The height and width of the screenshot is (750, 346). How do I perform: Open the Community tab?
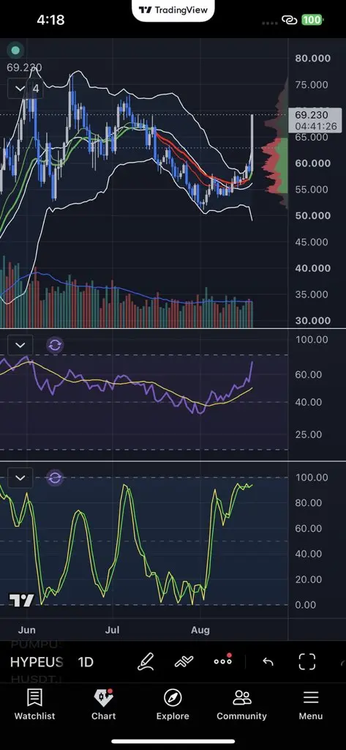(x=242, y=705)
